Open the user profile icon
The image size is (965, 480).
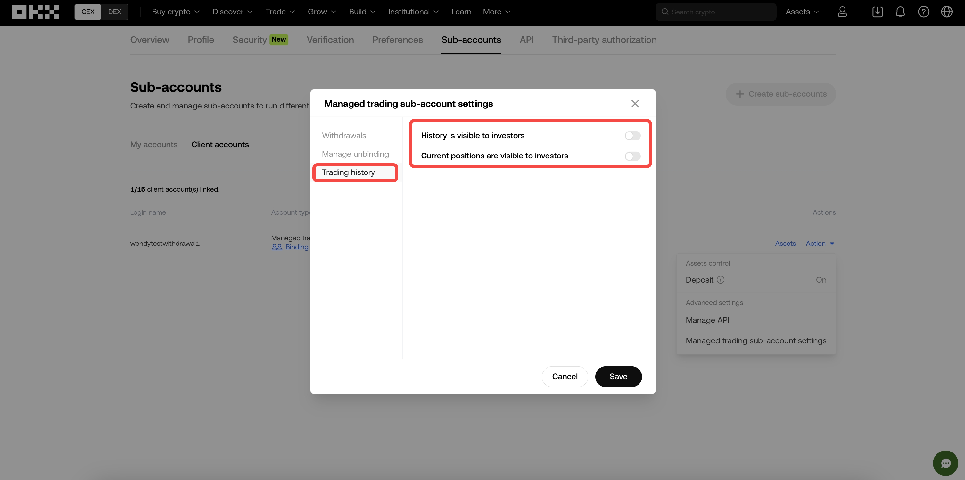[843, 12]
